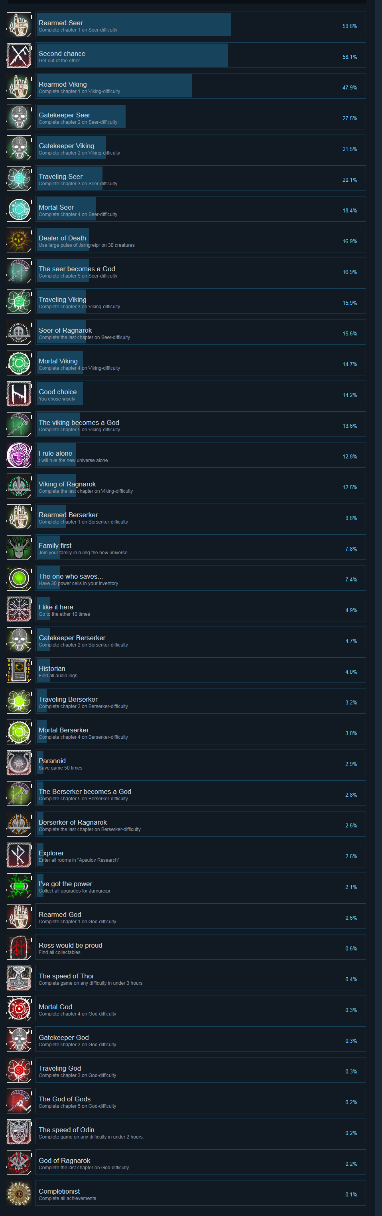Click the Good choice rune icon
The width and height of the screenshot is (382, 1216).
pyautogui.click(x=19, y=394)
